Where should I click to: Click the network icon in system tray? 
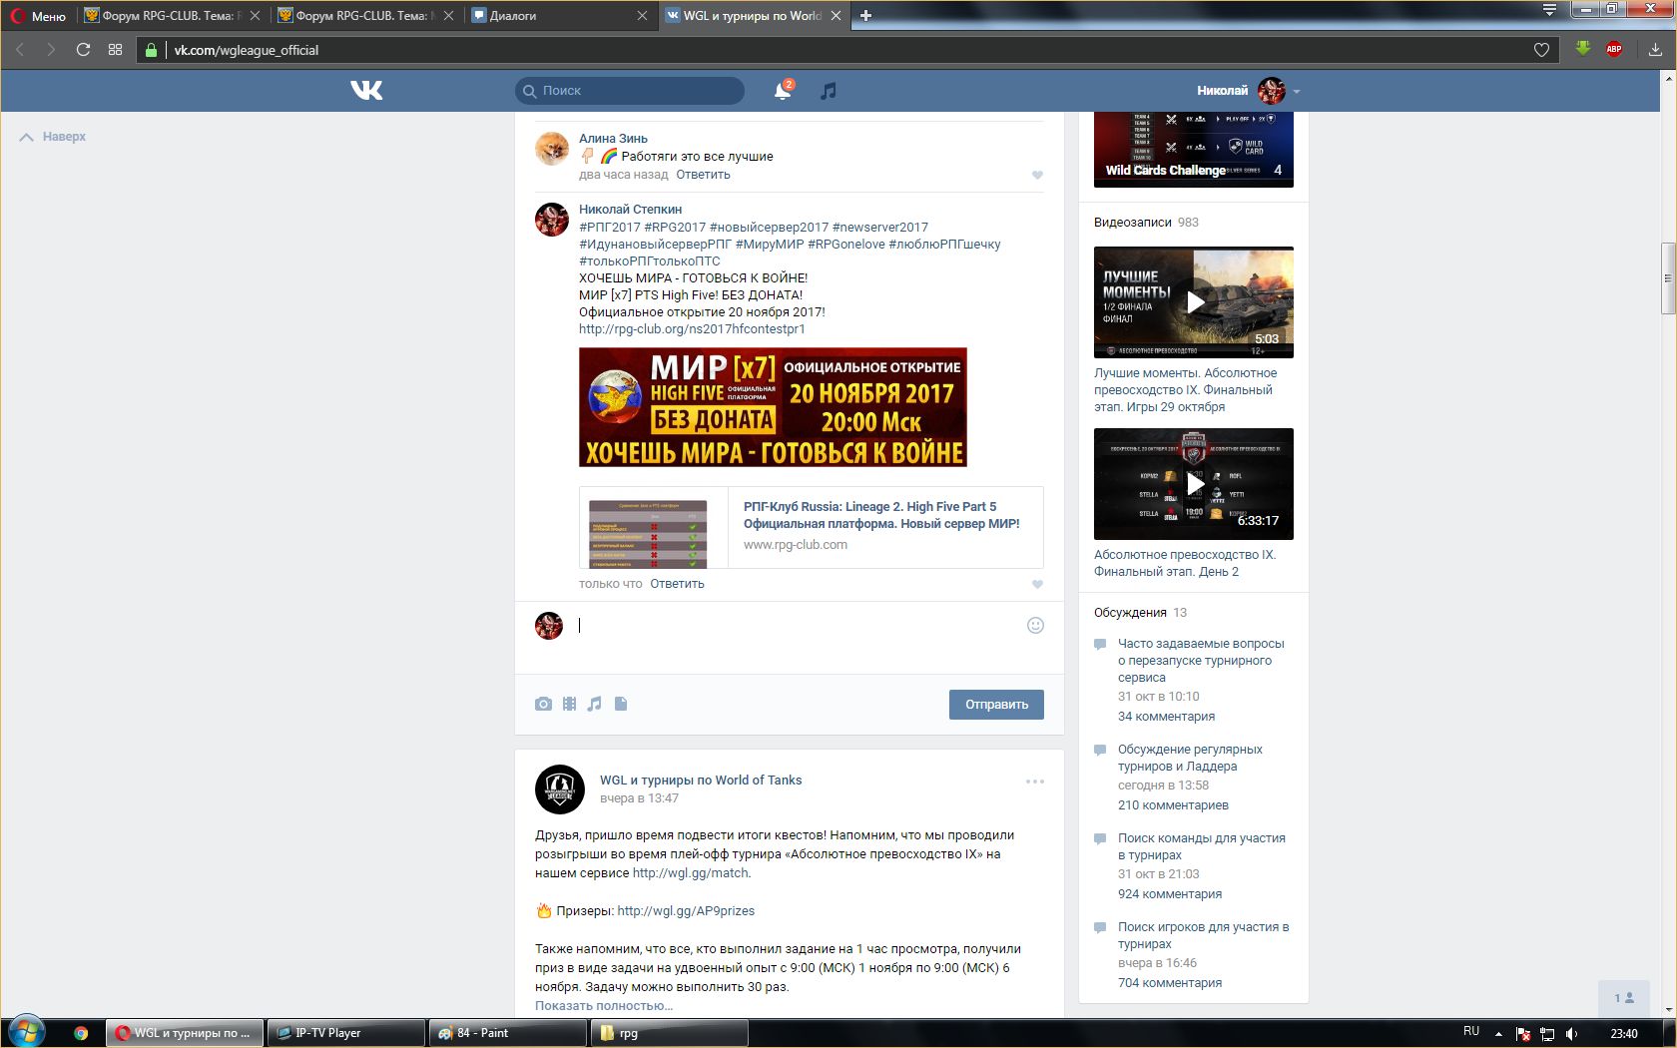pyautogui.click(x=1547, y=1033)
